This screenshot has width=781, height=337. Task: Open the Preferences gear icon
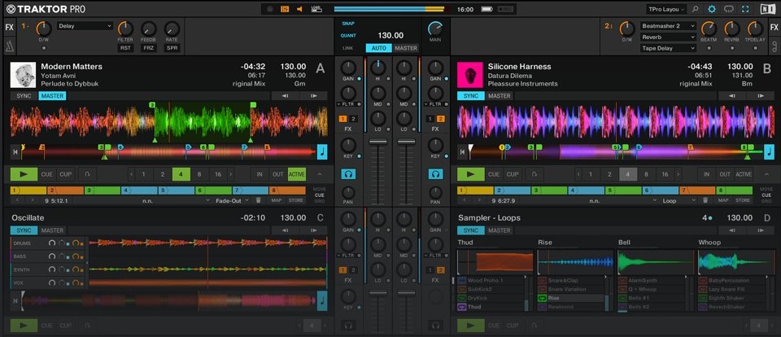tap(712, 9)
